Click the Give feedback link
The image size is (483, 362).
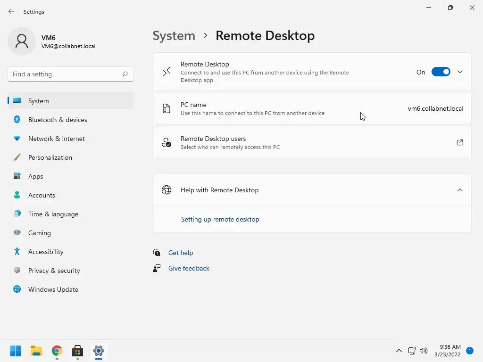(189, 268)
